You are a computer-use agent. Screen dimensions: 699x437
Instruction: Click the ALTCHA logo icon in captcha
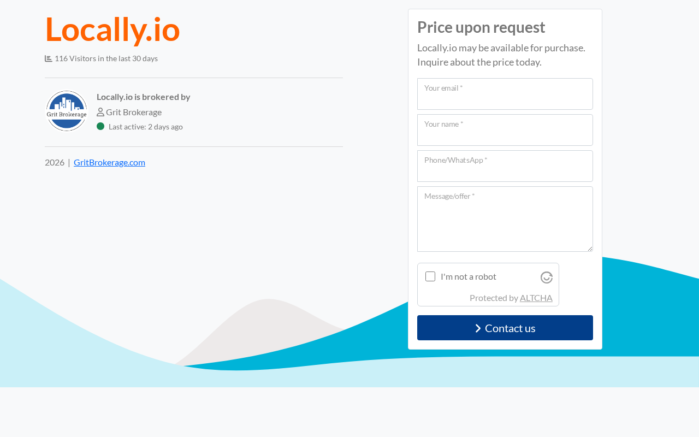coord(547,277)
